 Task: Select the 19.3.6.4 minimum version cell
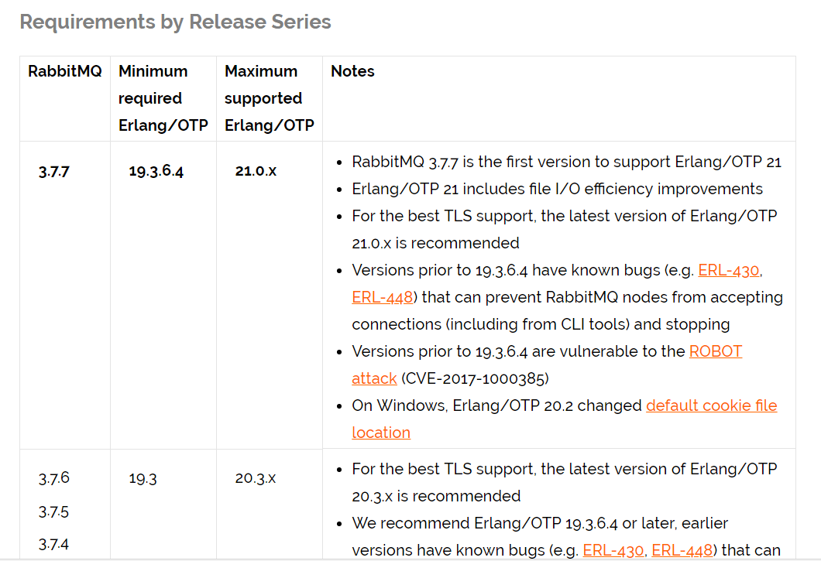click(156, 171)
